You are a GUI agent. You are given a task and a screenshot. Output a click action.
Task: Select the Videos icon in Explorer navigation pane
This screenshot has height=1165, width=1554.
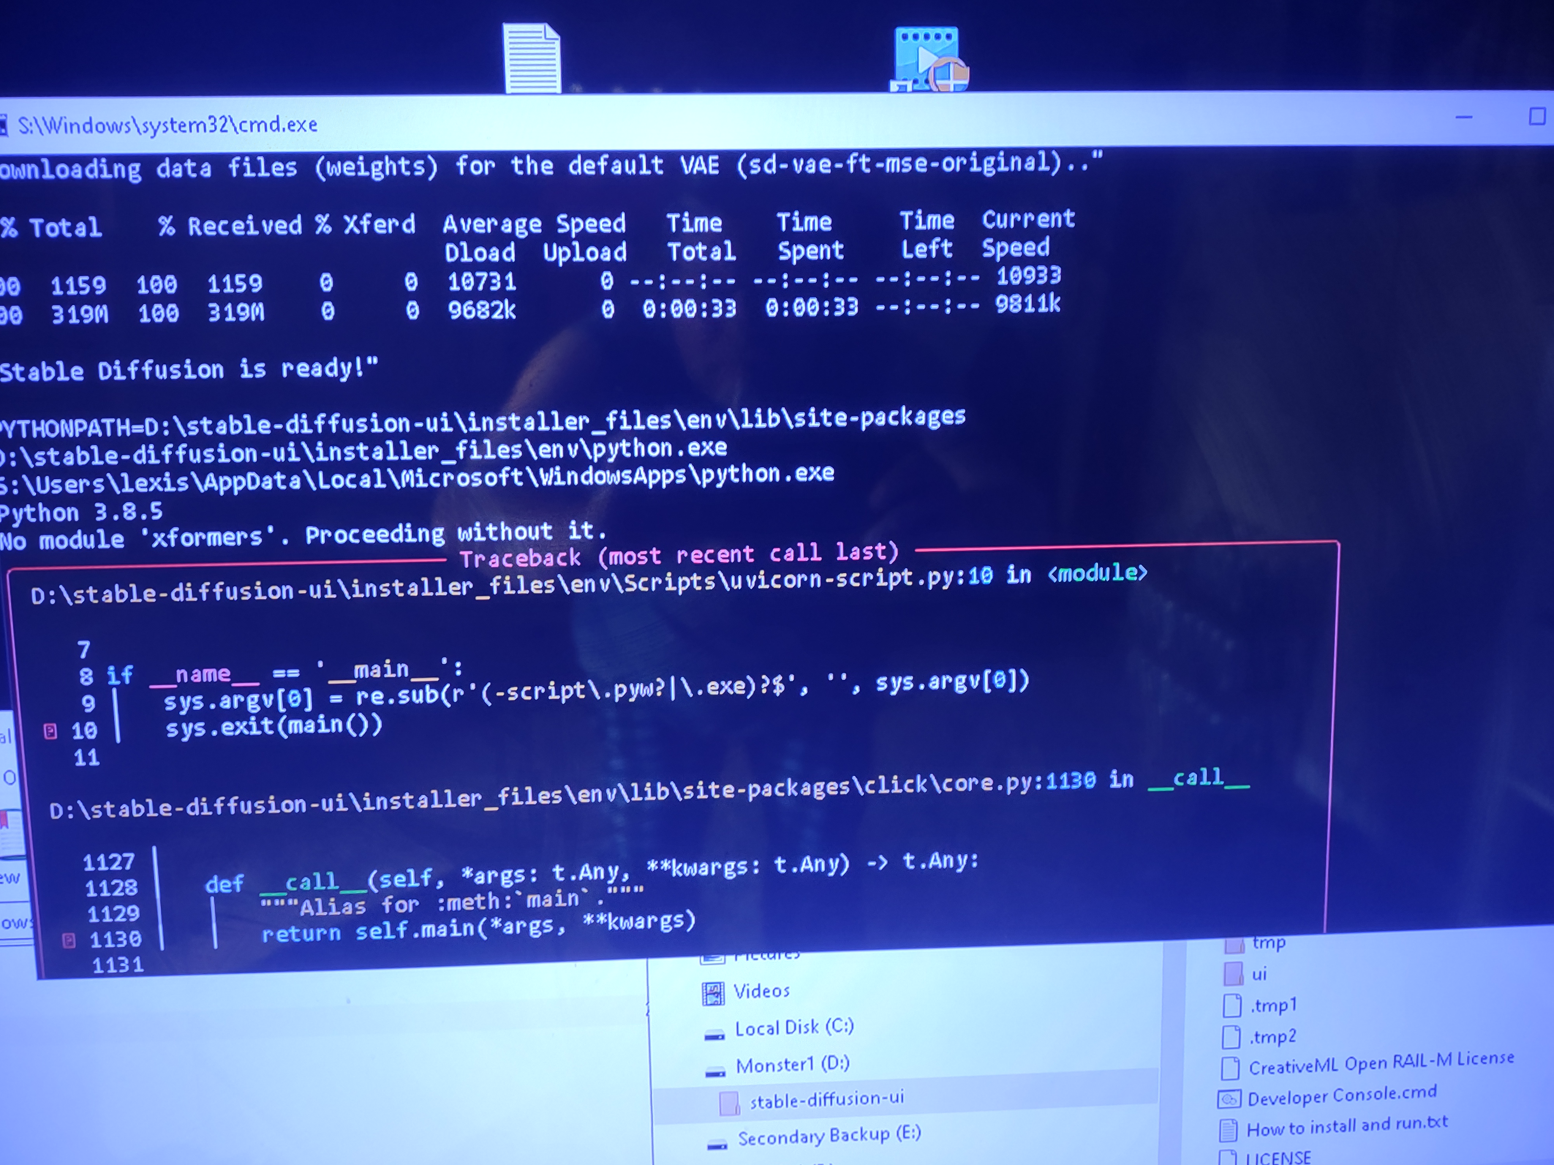tap(713, 993)
